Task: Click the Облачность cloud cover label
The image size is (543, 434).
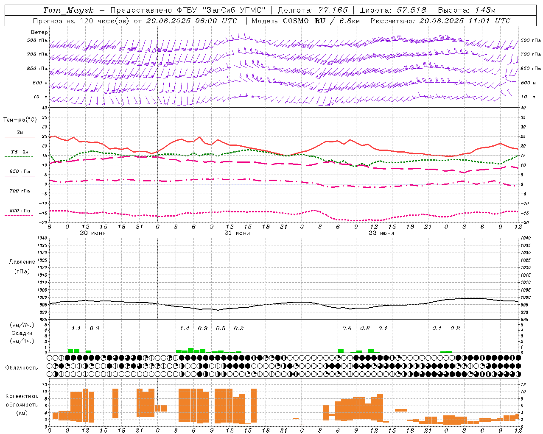Action: tap(22, 367)
